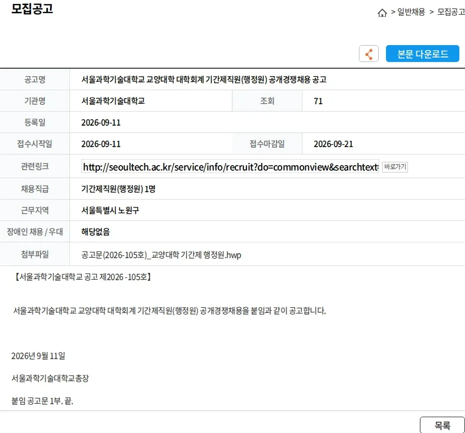Click the 조회 label cell

267,101
